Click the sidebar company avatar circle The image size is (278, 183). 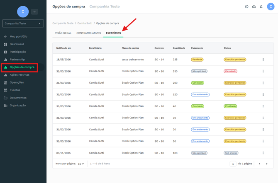click(23, 12)
